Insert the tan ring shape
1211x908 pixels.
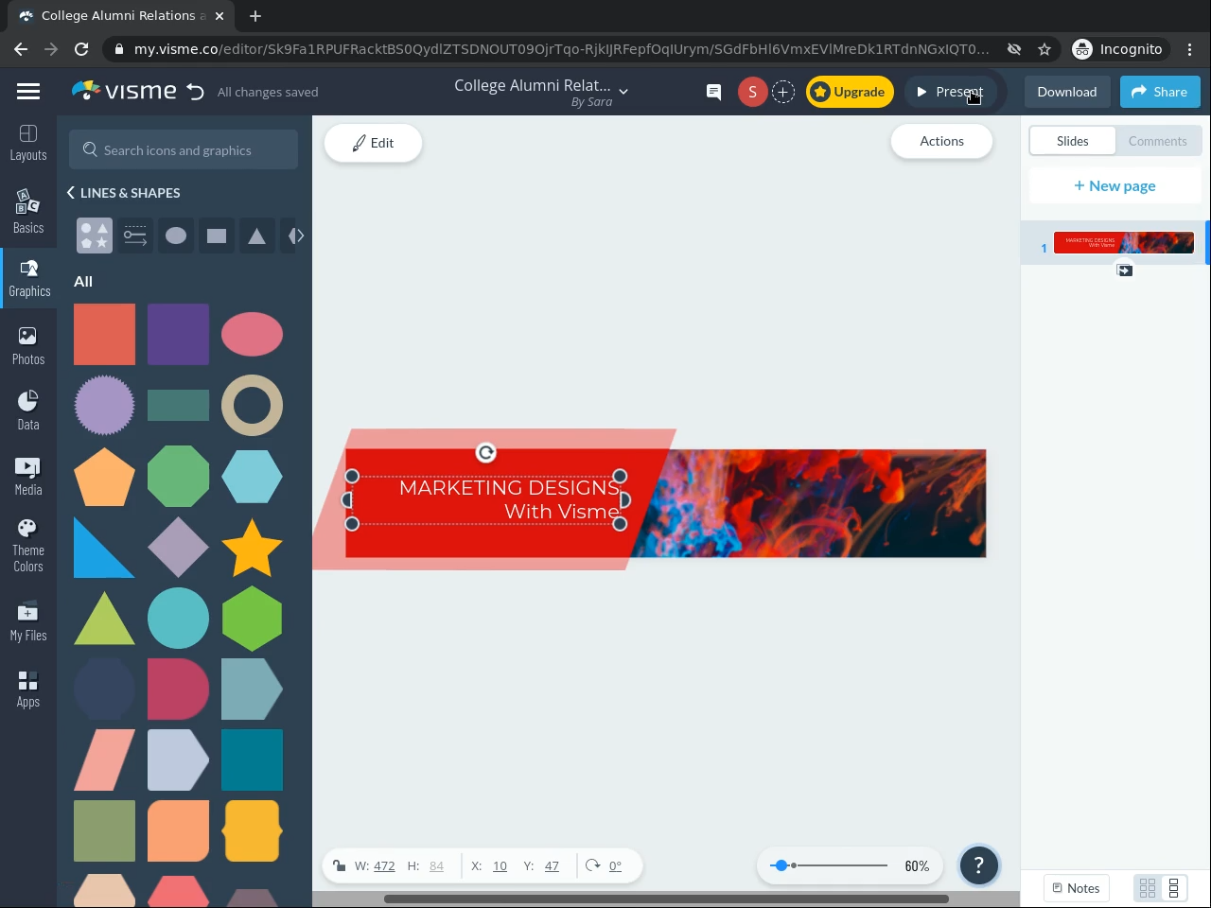tap(252, 406)
